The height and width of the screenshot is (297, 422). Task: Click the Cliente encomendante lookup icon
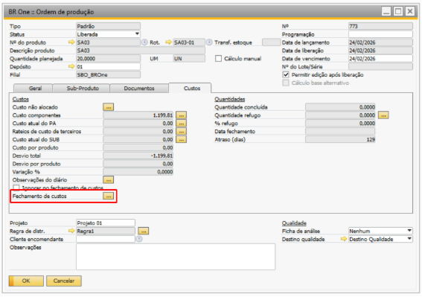(x=139, y=239)
